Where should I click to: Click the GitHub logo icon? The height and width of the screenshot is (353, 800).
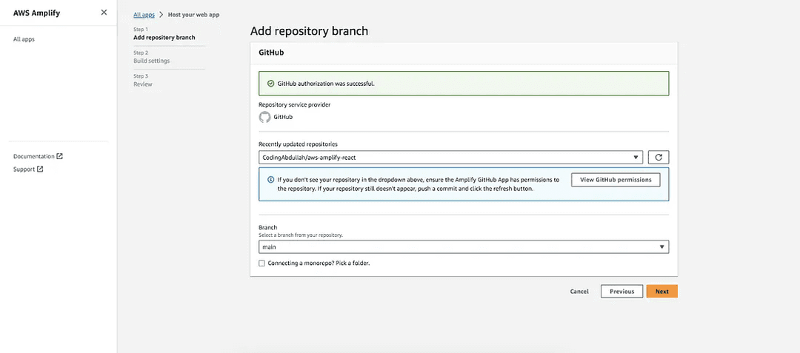(x=264, y=117)
